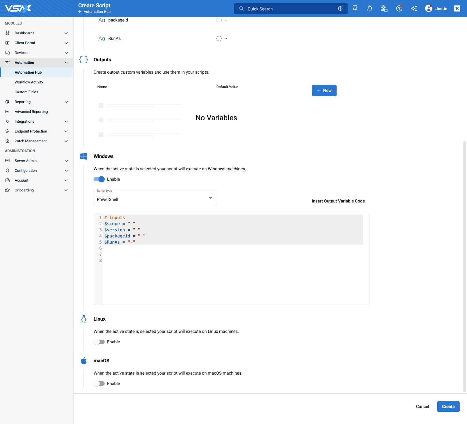Open notifications bell icon

point(370,9)
